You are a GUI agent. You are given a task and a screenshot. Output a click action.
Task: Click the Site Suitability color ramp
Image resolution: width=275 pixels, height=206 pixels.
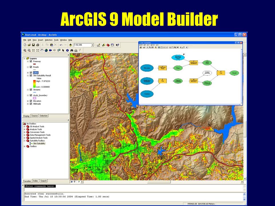[34, 84]
